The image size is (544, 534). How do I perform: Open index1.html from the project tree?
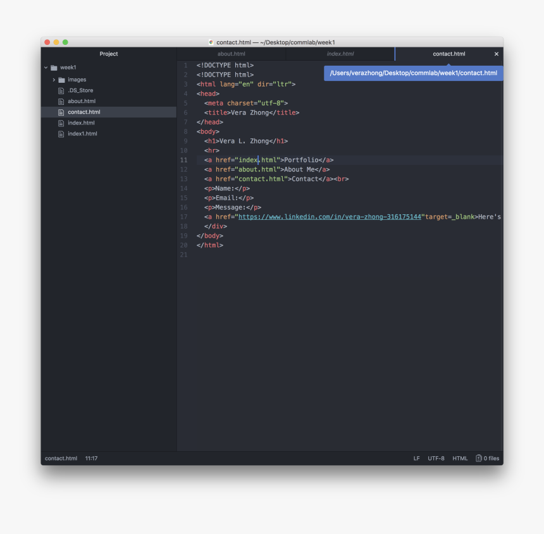click(83, 133)
